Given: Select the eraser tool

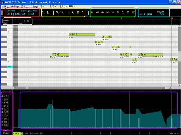Looking at the screenshot, I should click(73, 12).
